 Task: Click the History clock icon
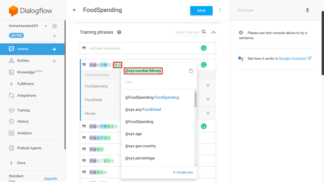pos(11,122)
